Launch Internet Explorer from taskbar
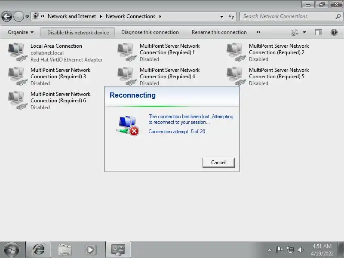The height and width of the screenshot is (258, 344). pos(38,249)
